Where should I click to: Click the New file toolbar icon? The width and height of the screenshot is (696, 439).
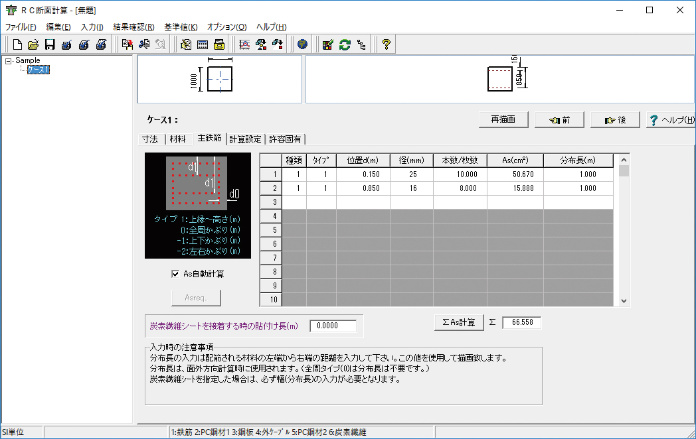click(x=18, y=45)
